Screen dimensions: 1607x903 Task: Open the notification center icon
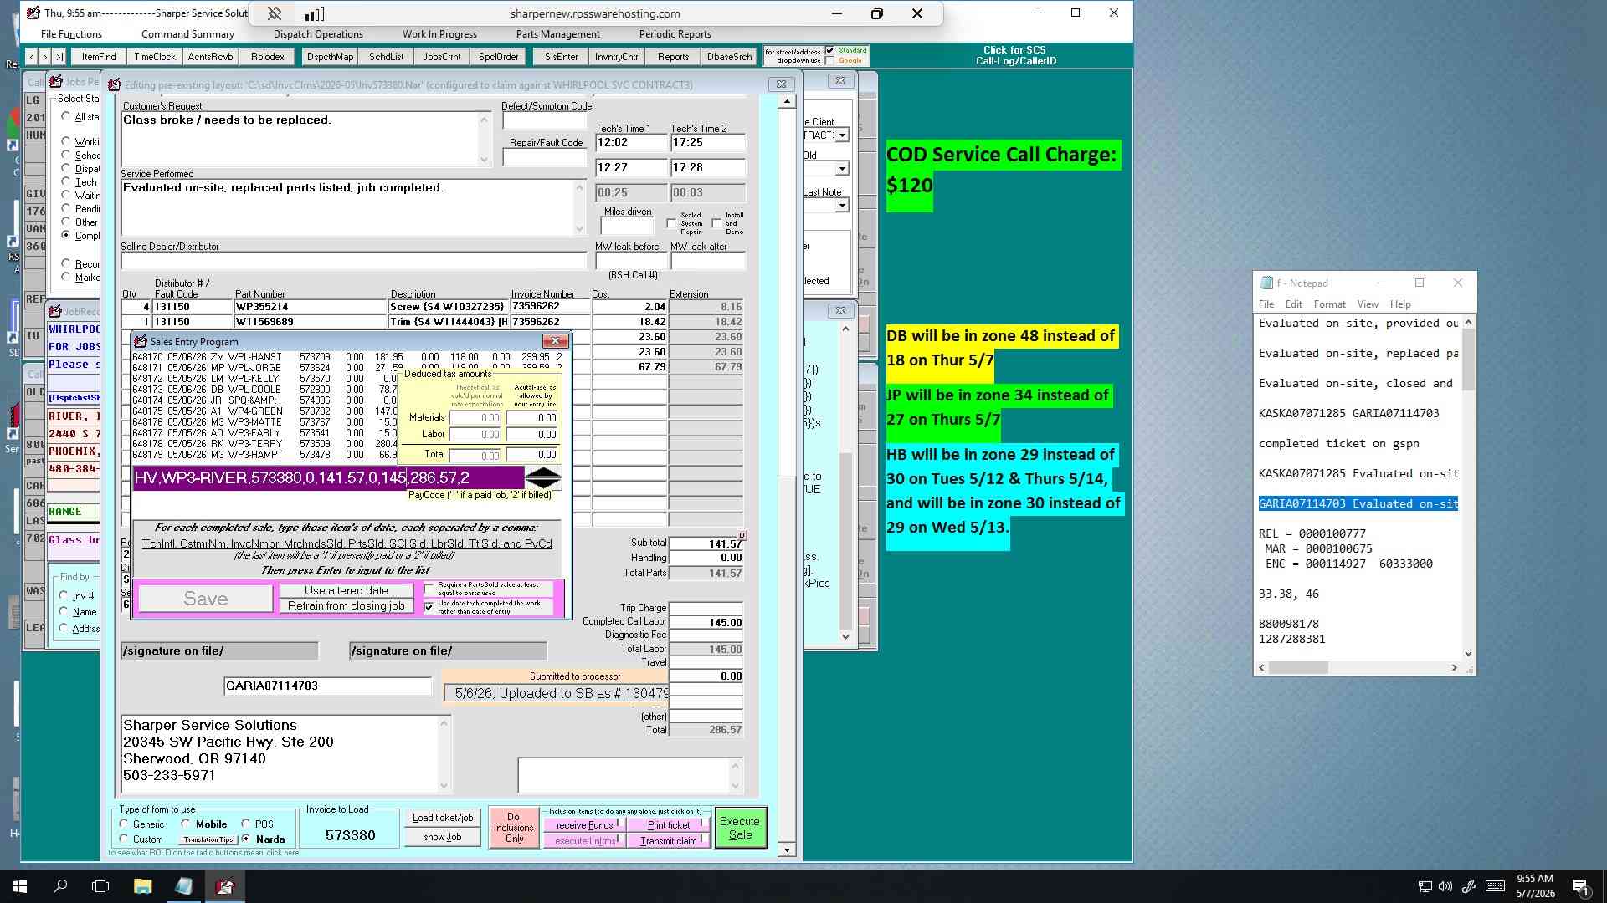1580,886
